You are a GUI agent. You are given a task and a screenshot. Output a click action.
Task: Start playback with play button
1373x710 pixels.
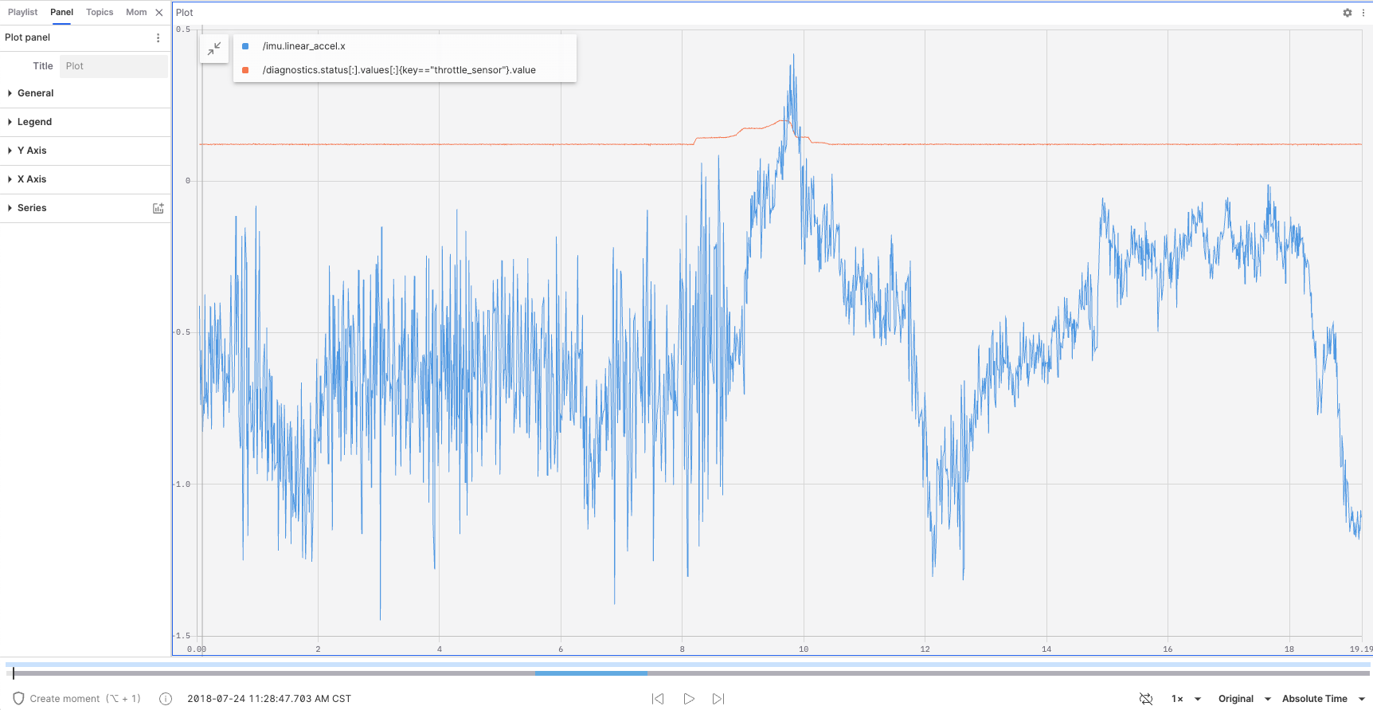[689, 699]
